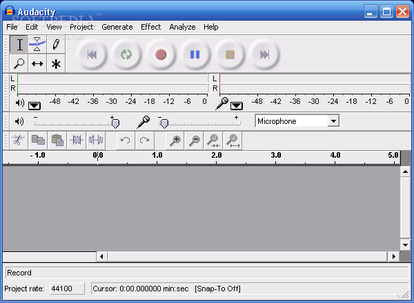This screenshot has width=414, height=303.
Task: Pause playback with the Pause button
Action: [x=195, y=54]
